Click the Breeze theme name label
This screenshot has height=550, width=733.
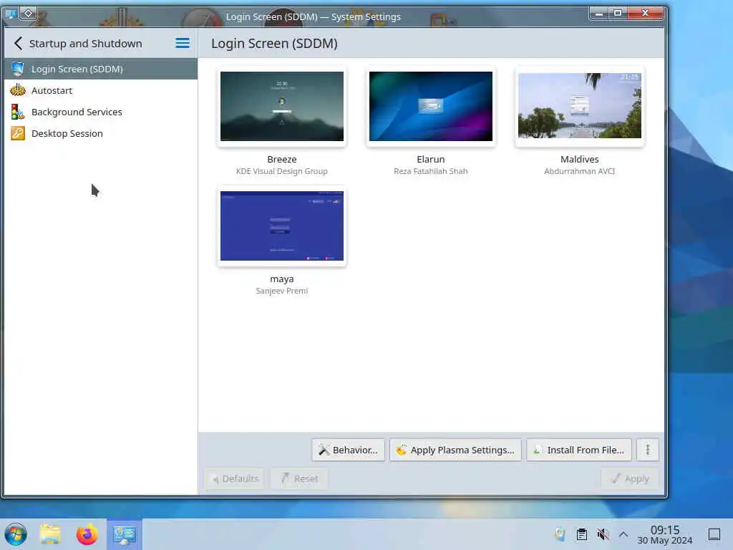[x=282, y=160]
